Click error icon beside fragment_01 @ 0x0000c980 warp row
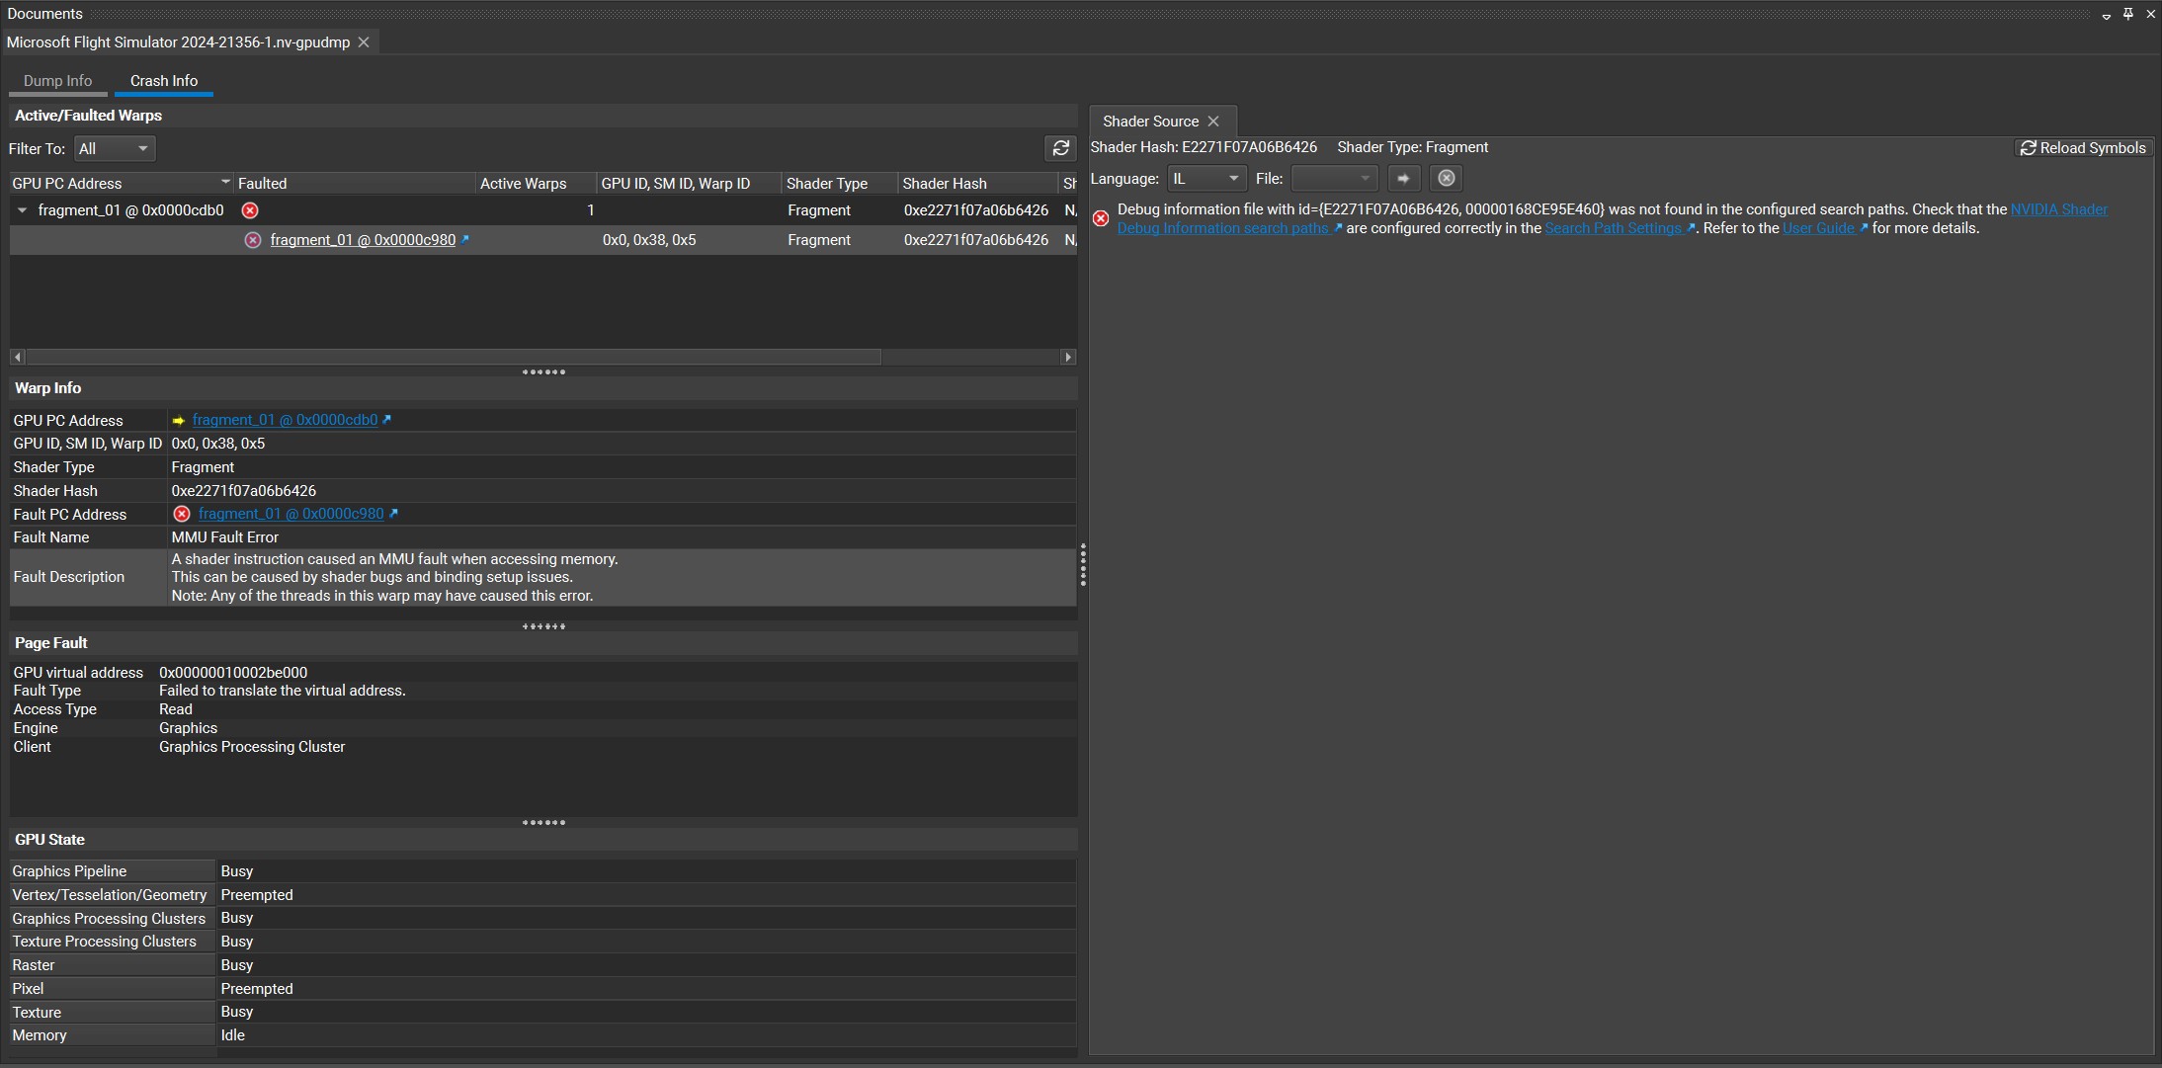2162x1068 pixels. click(253, 240)
